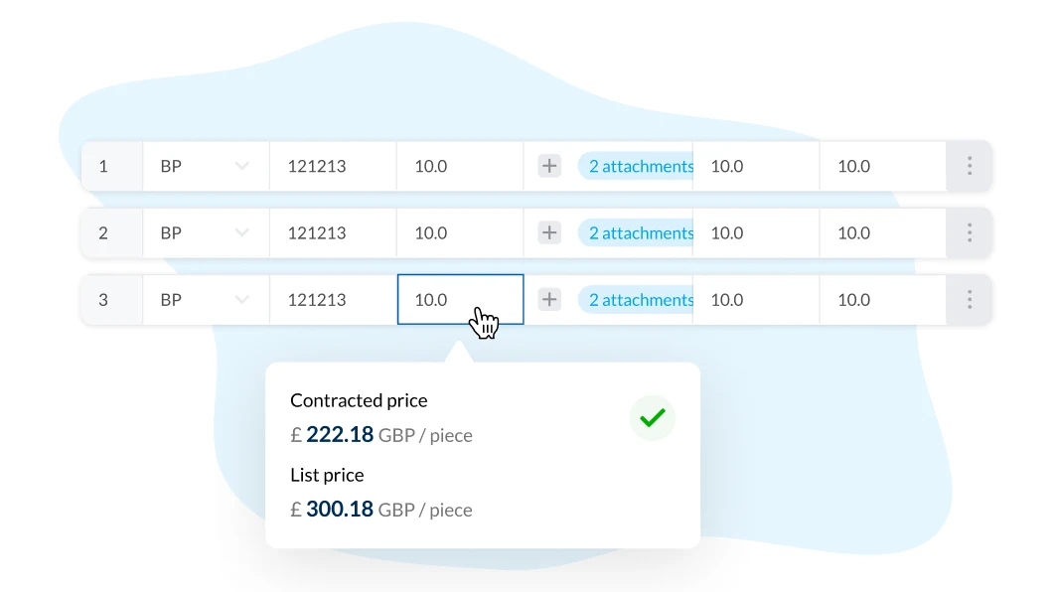Click the last 10.0 field in row 1
This screenshot has height=592, width=1051.
pos(883,166)
